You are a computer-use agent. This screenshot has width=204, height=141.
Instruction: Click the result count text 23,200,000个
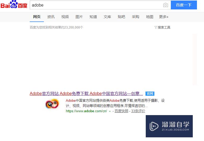pyautogui.click(x=74, y=27)
